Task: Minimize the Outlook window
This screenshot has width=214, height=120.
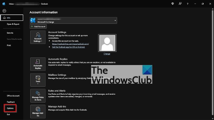Action: click(195, 4)
